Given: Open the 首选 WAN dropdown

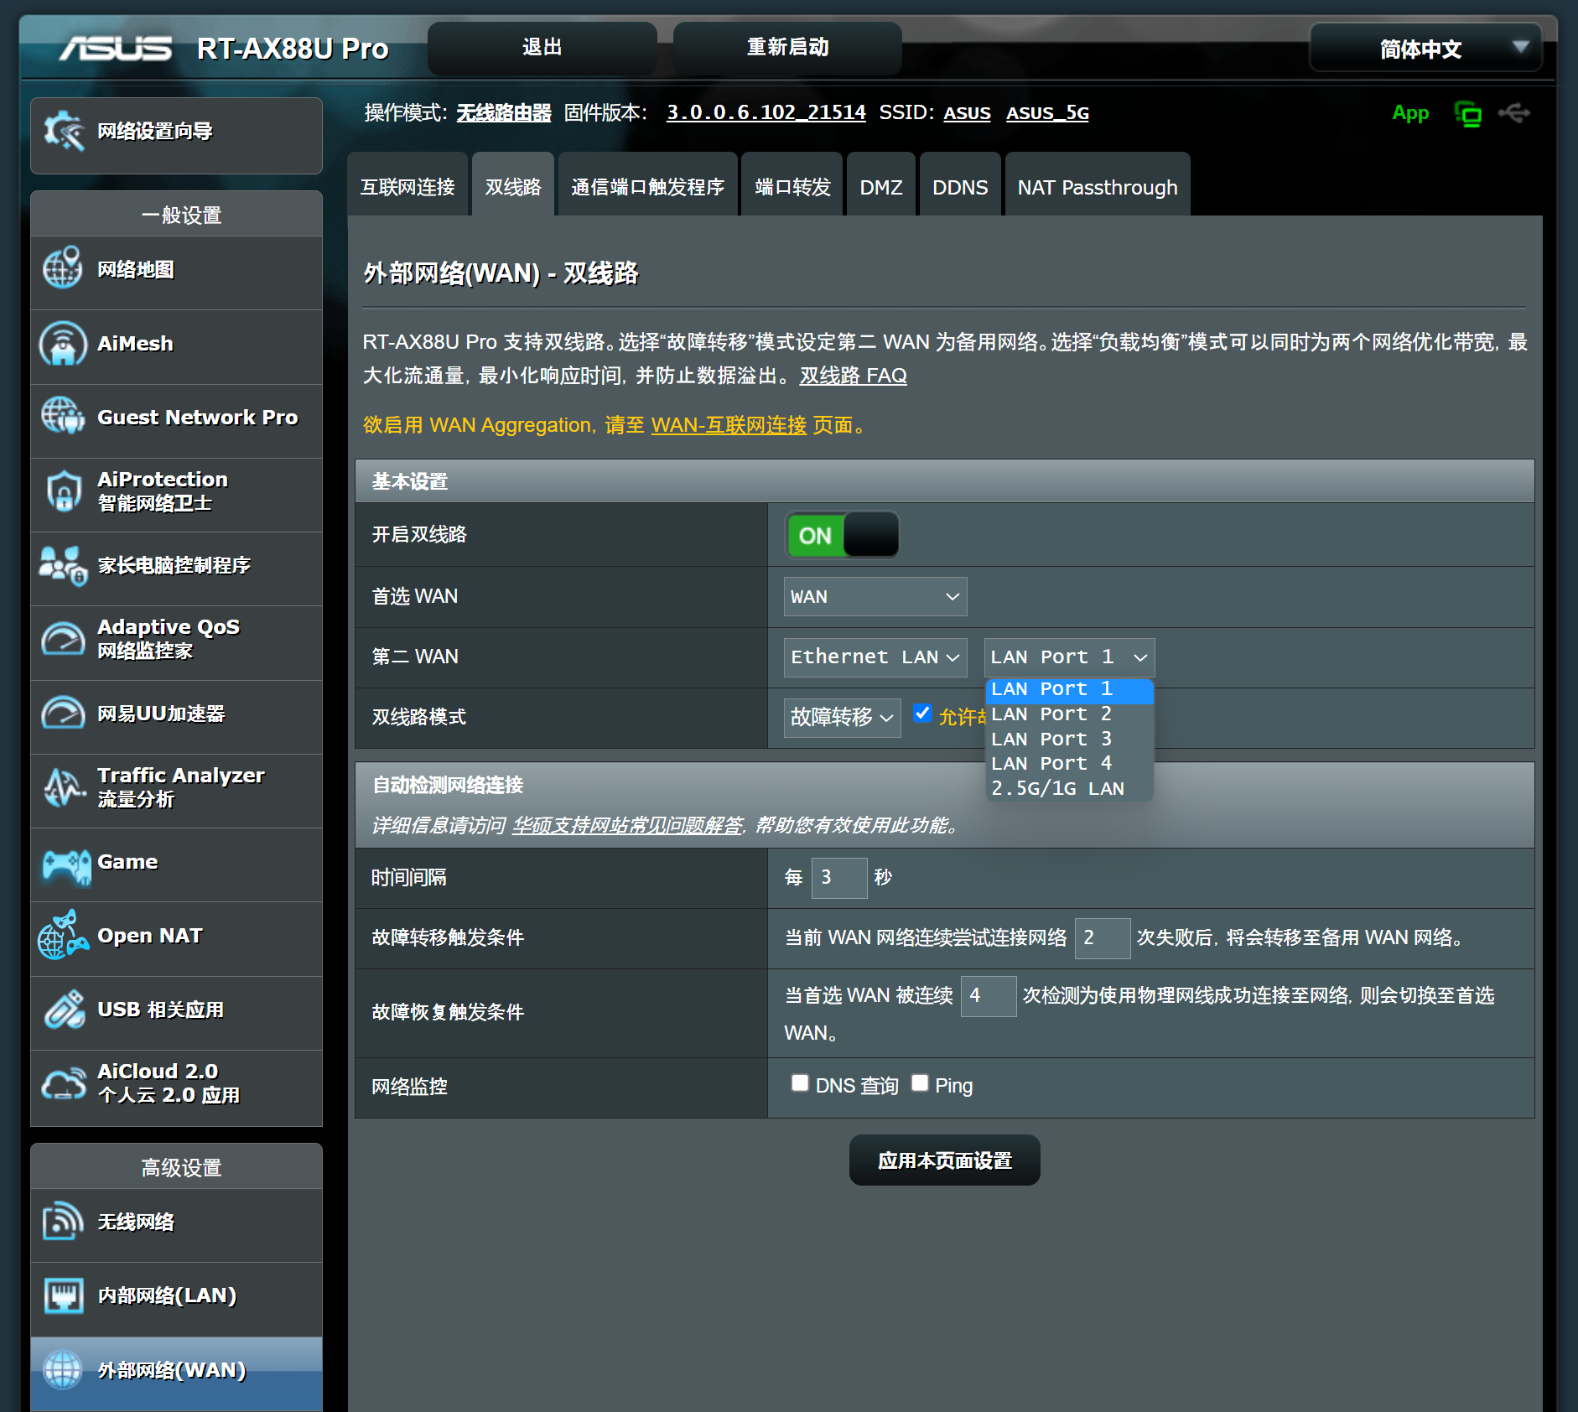Looking at the screenshot, I should click(x=875, y=596).
